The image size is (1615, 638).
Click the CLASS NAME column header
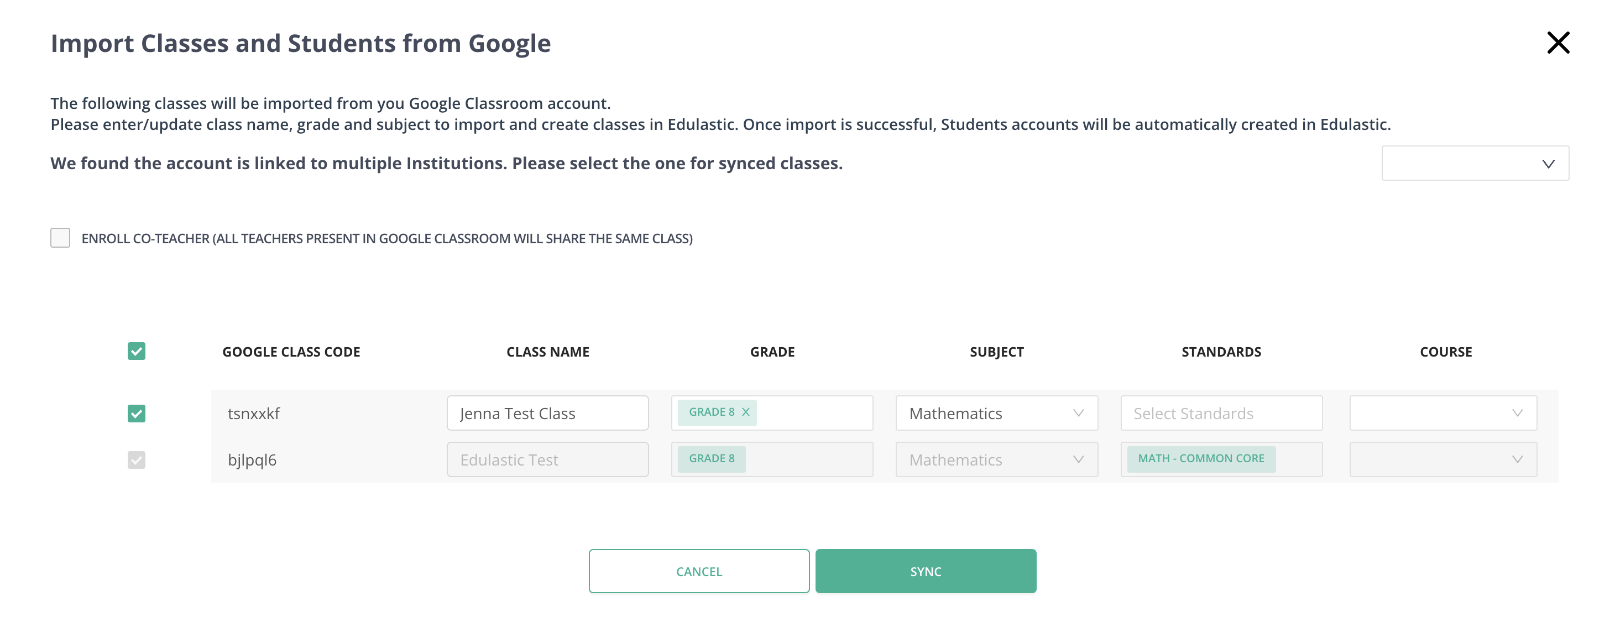tap(548, 352)
